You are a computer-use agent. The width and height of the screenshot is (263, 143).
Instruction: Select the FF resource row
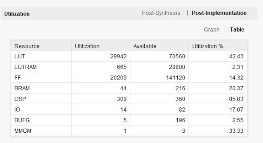(x=129, y=78)
